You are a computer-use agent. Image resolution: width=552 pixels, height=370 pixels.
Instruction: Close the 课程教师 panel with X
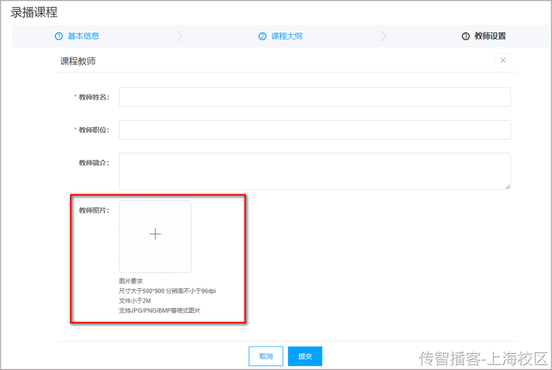(503, 61)
